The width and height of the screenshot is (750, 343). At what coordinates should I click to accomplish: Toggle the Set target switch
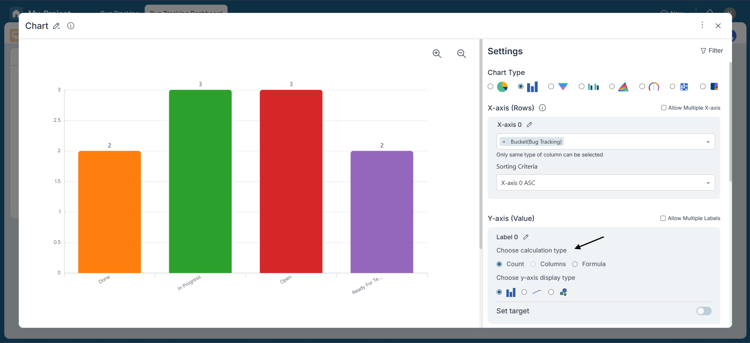704,311
